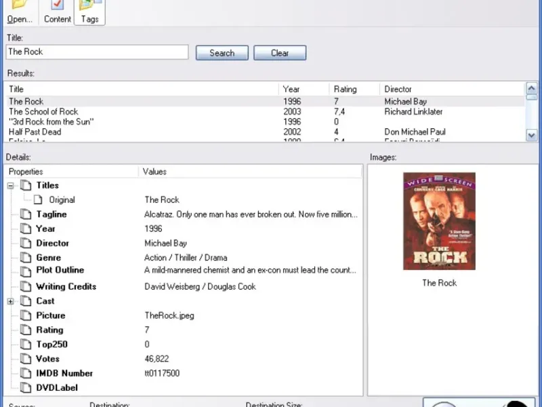This screenshot has width=542, height=407.
Task: Click the value "tt0117500"
Action: point(162,373)
